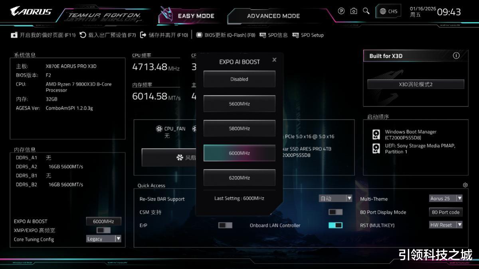Click 内存 32GB line
Screen dimensions: 479x269
pos(36,99)
